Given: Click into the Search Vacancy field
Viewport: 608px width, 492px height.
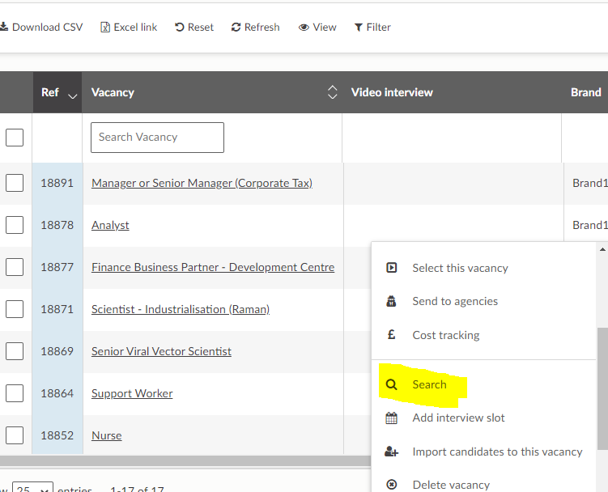Looking at the screenshot, I should 157,138.
